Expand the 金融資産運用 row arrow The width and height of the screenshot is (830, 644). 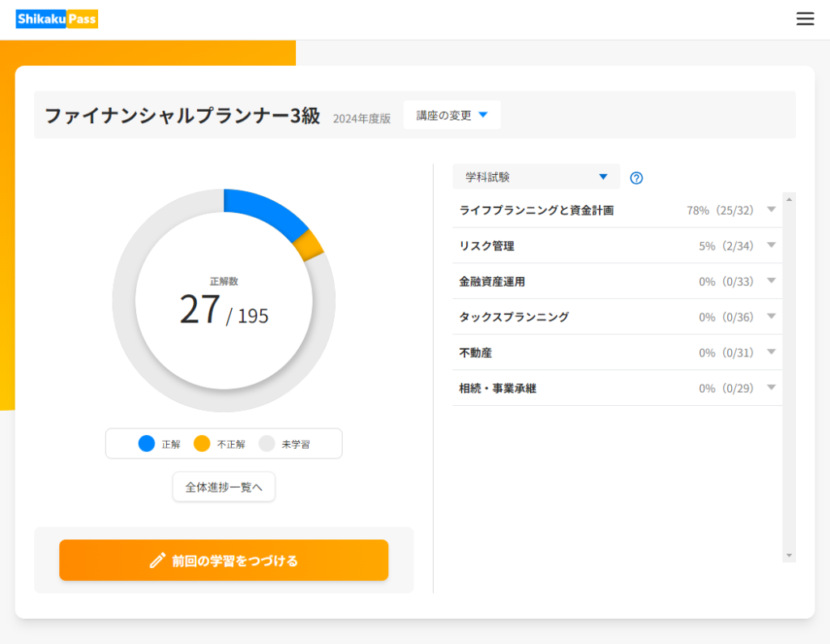[771, 281]
